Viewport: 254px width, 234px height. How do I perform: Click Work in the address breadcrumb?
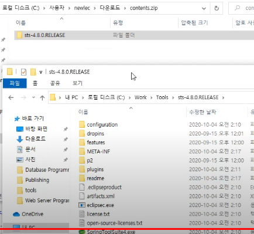140,97
